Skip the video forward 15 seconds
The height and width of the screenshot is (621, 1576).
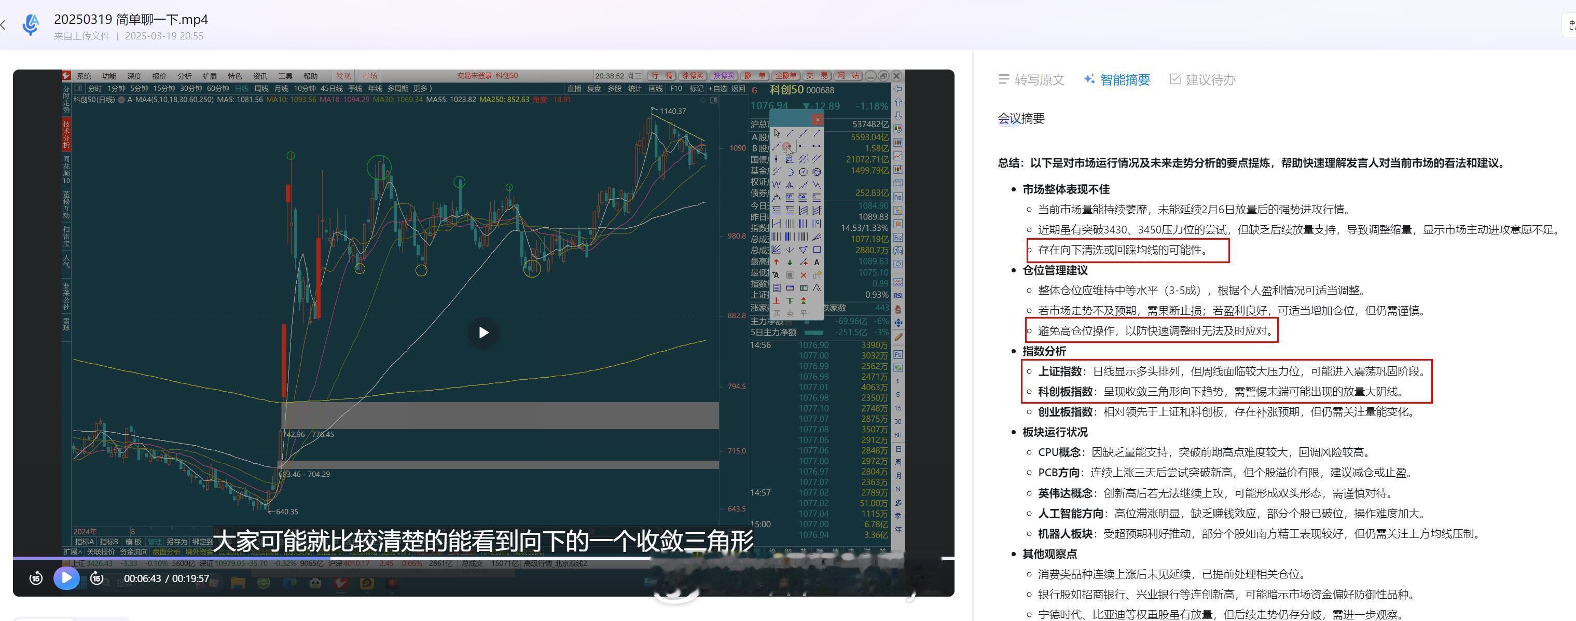(x=96, y=577)
